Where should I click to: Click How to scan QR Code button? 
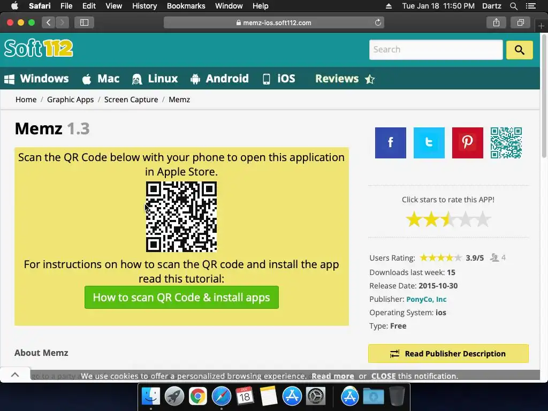click(x=181, y=298)
